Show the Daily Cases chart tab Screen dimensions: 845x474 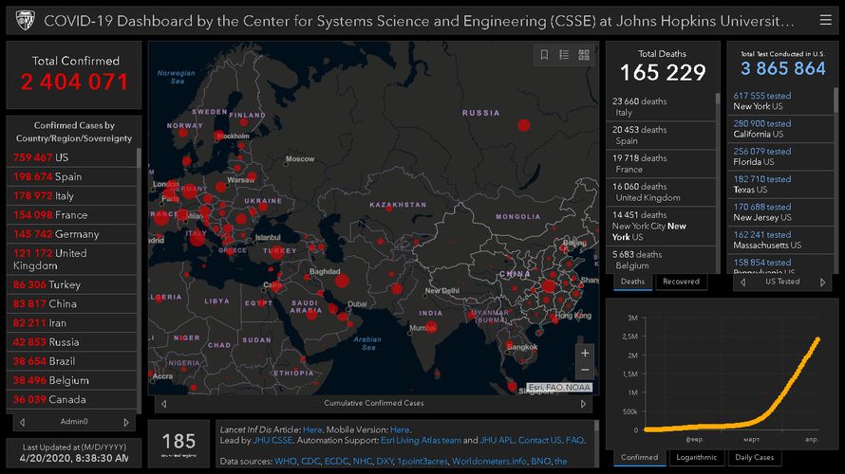tap(754, 458)
